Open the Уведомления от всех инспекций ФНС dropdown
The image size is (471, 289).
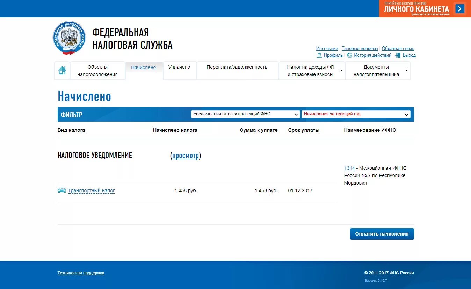click(x=245, y=114)
